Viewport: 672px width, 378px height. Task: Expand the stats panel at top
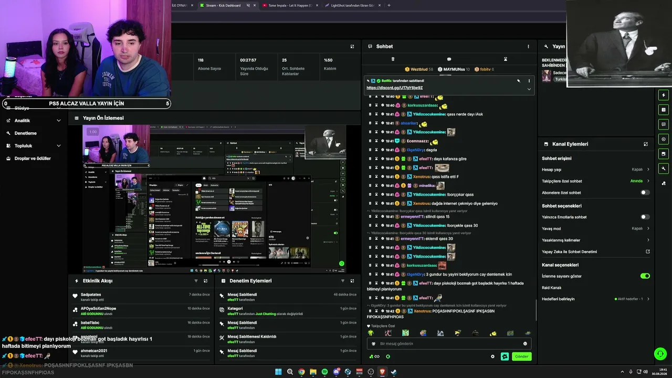point(352,46)
